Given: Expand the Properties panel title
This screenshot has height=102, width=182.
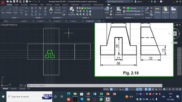Looking at the screenshot, I should (128, 18).
